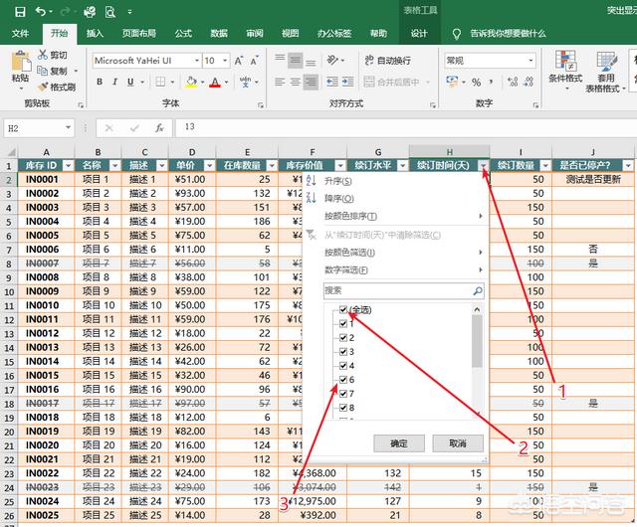637x527 pixels.
Task: Click the 确定 button in filter panel
Action: (x=399, y=443)
